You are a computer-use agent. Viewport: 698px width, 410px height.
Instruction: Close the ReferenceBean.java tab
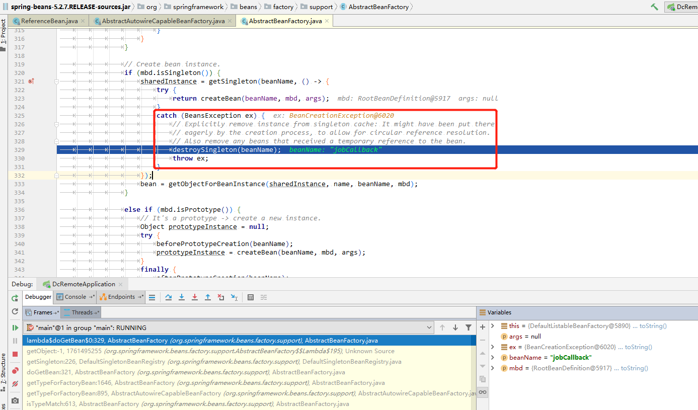point(83,21)
